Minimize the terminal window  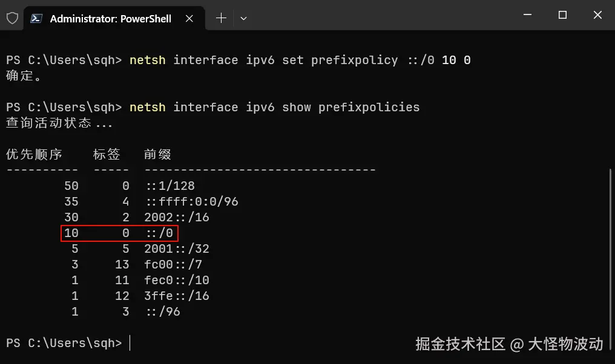pos(527,15)
